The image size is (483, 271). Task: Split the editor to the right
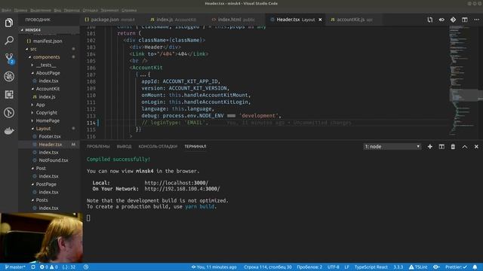tap(465, 20)
